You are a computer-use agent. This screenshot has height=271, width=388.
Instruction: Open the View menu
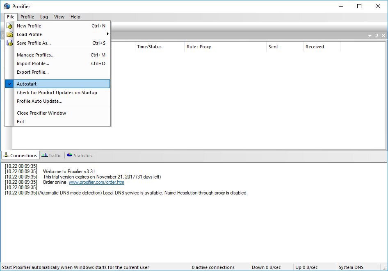[x=59, y=17]
